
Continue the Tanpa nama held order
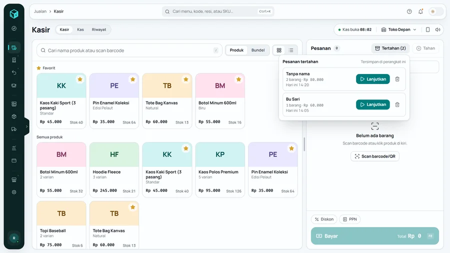click(x=373, y=79)
